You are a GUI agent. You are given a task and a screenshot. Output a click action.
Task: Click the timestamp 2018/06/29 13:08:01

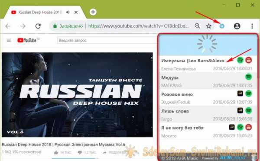click(x=232, y=68)
